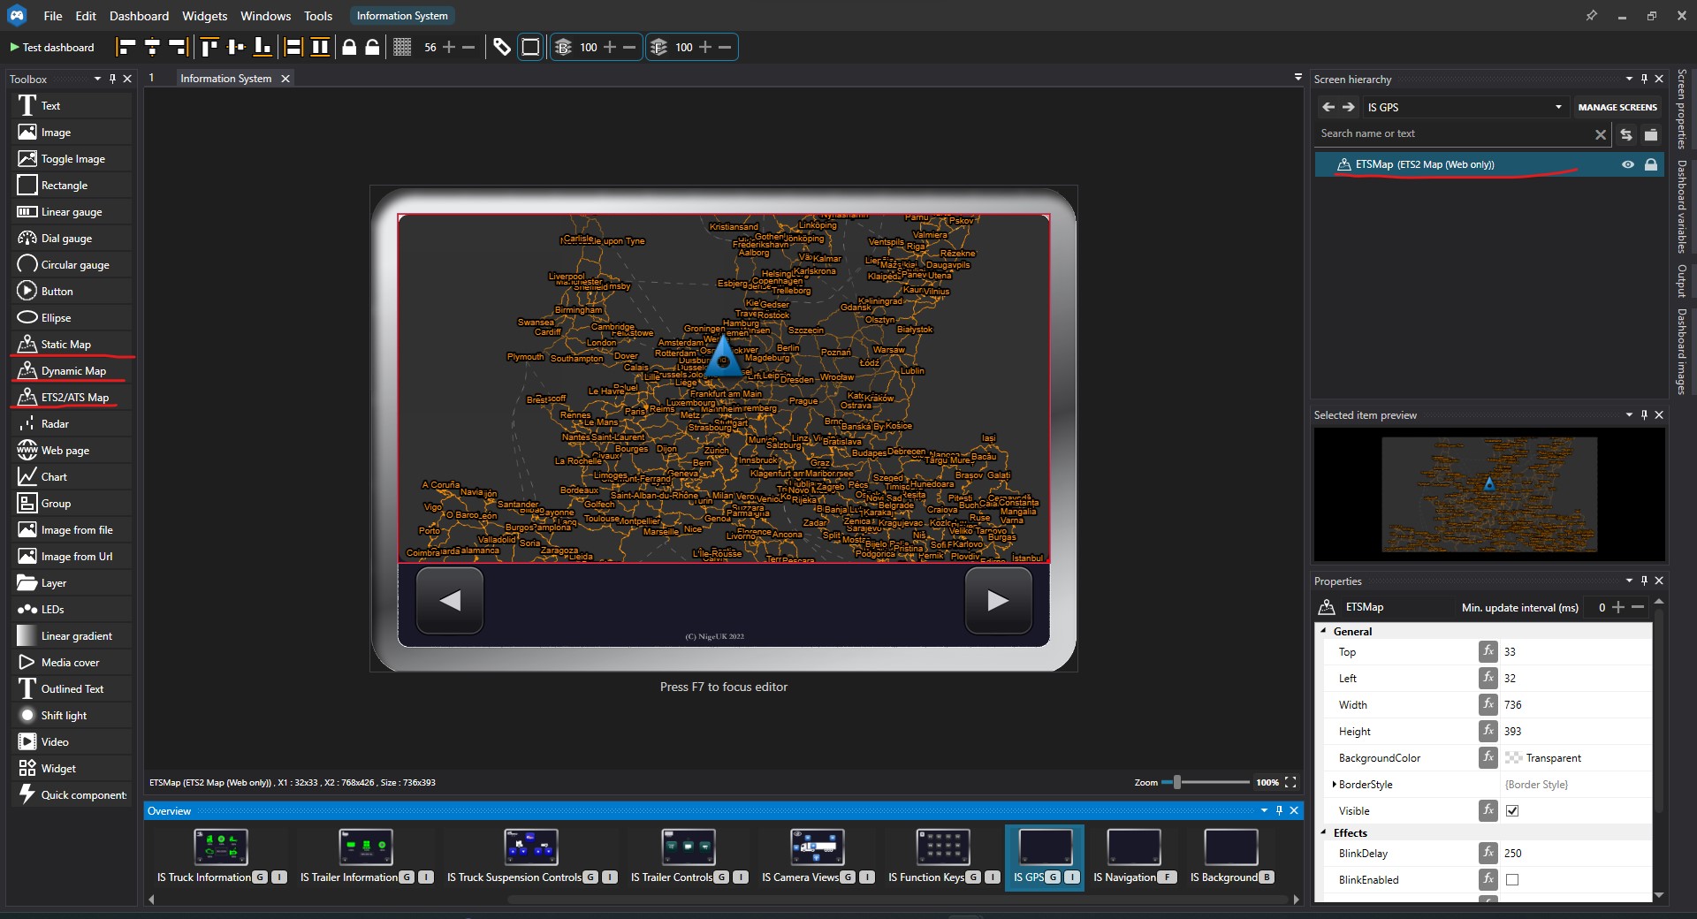Select the ETS2/ATS Map tool
1697x919 pixels.
coord(72,397)
